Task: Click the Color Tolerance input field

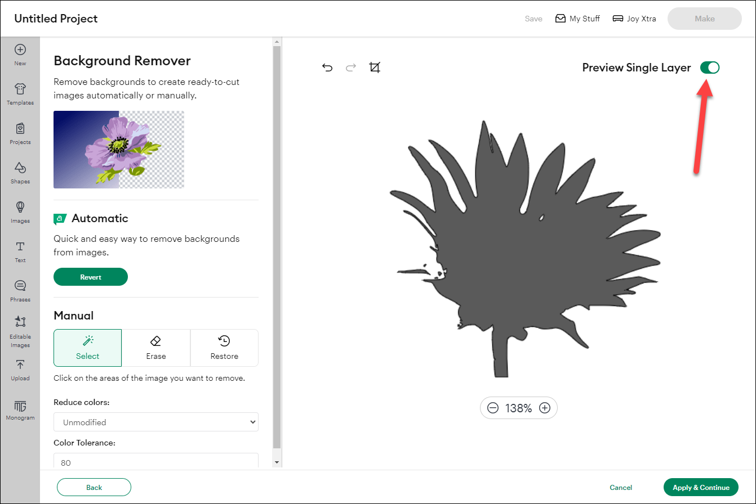Action: tap(156, 462)
